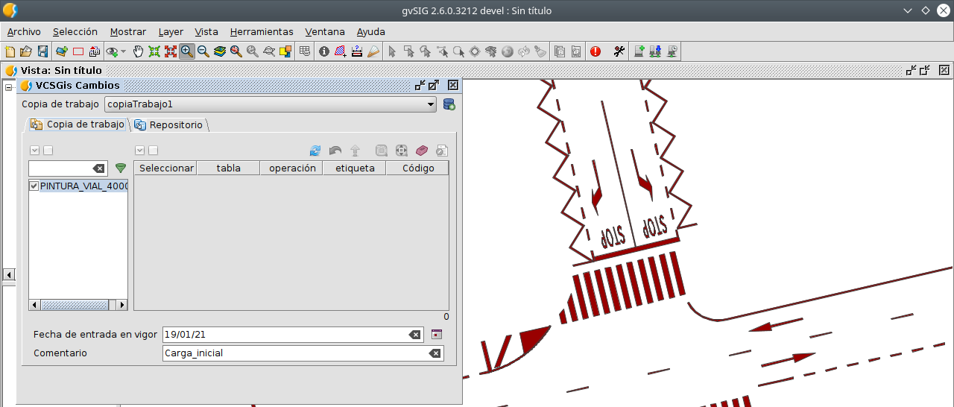Click the pink eraser icon
The image size is (954, 407).
[422, 151]
